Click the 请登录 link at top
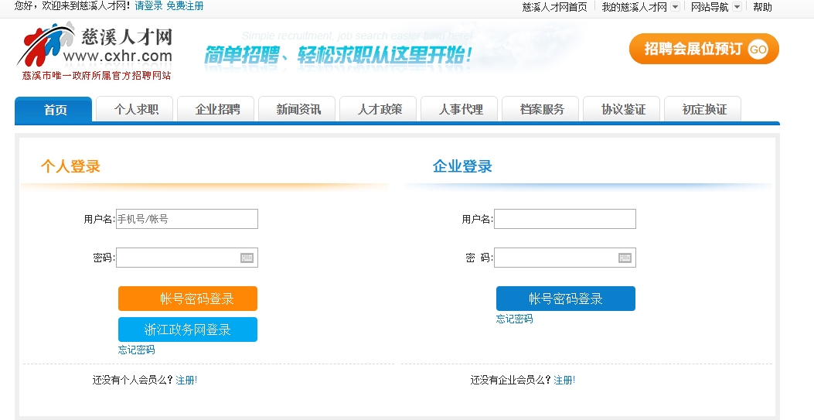The width and height of the screenshot is (814, 420). tap(148, 6)
